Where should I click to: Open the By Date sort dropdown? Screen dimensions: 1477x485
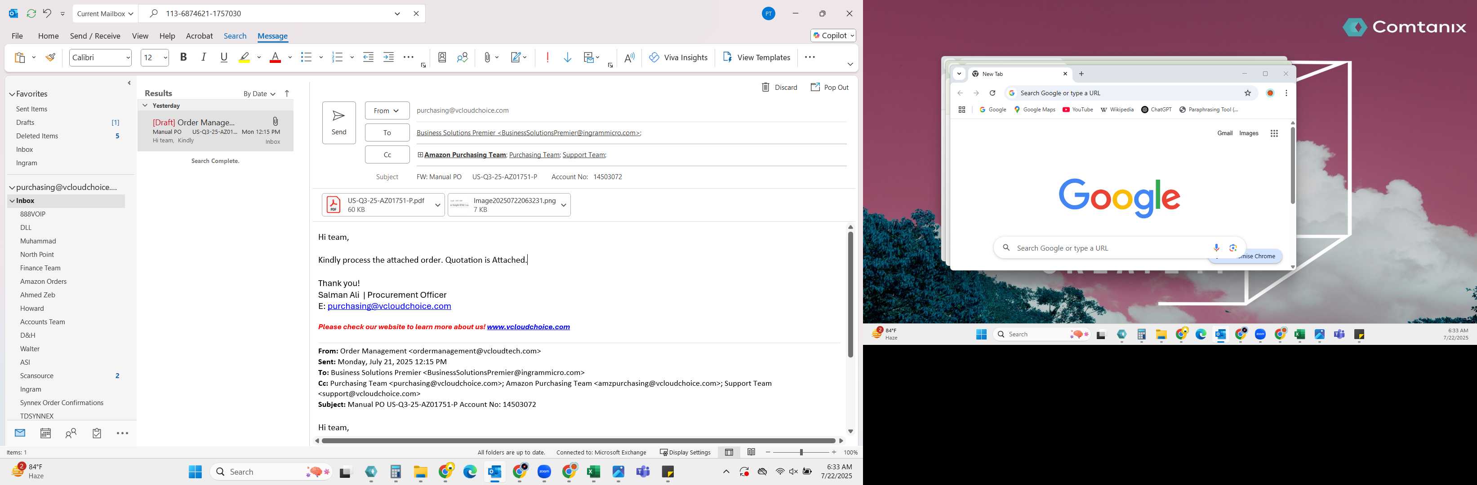259,94
